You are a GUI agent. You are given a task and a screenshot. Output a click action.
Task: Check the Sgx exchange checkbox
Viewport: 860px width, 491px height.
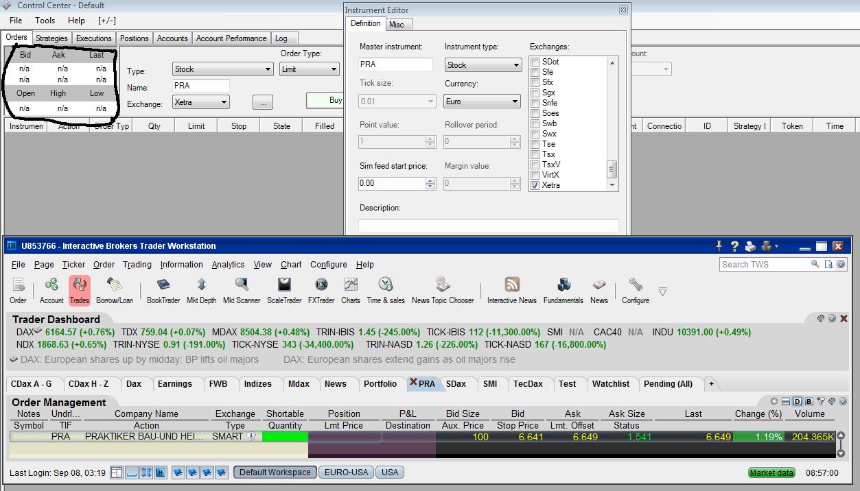(535, 93)
